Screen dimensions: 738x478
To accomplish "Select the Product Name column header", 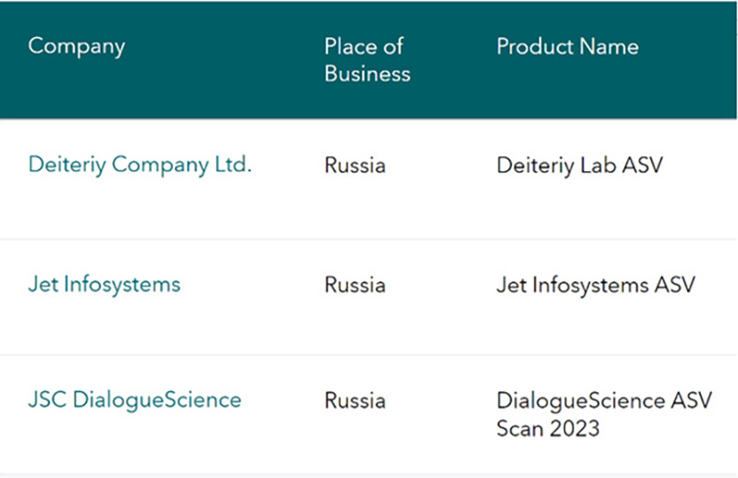I will 568,47.
